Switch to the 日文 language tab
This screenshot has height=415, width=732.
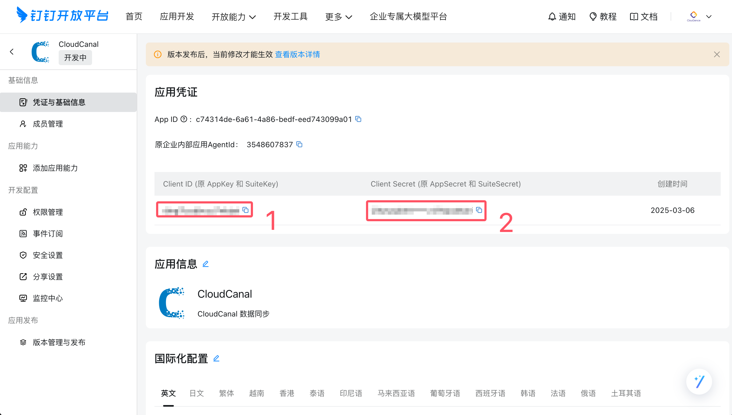tap(197, 393)
